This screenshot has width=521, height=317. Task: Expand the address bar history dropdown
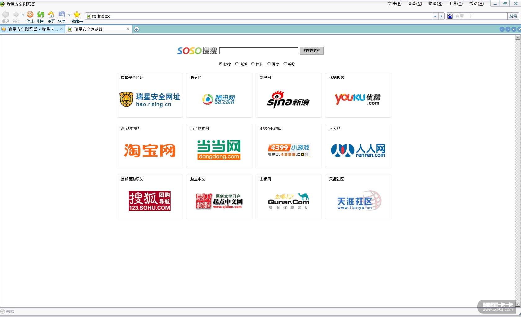tap(435, 16)
